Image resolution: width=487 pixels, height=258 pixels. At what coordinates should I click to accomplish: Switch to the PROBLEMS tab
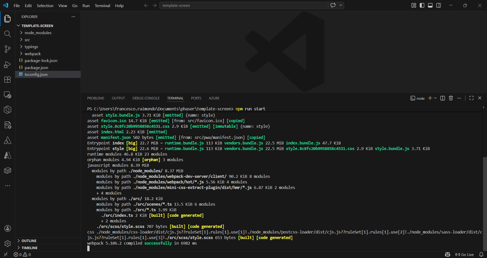coord(96,98)
